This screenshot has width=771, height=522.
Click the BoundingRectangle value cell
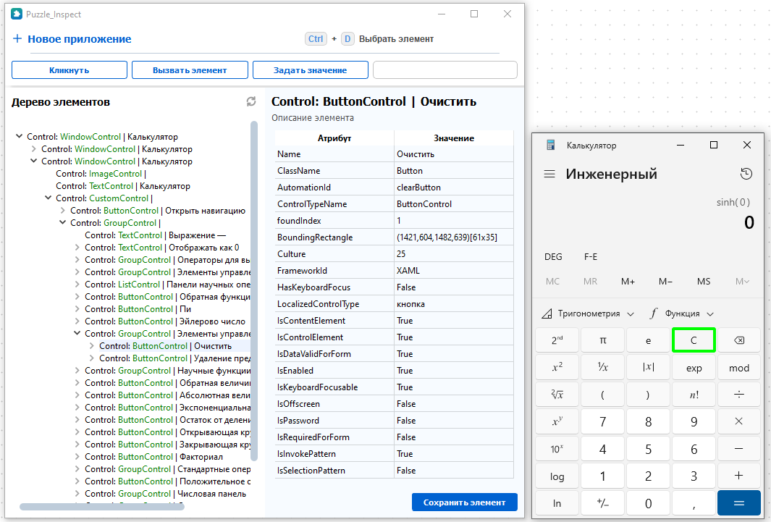[453, 237]
